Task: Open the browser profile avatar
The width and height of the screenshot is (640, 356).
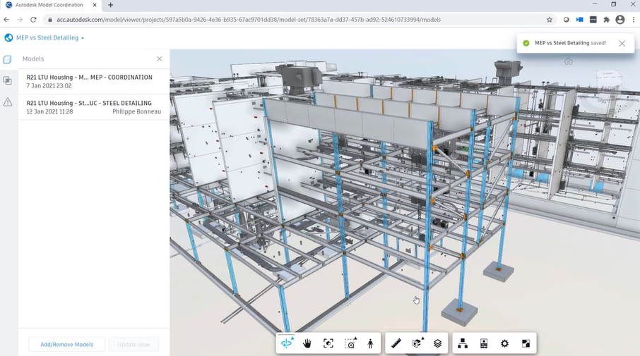Action: pyautogui.click(x=620, y=20)
